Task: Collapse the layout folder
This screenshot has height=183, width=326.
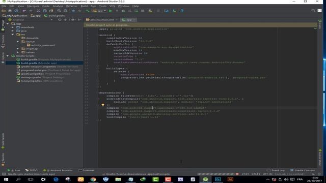Action: pos(18,42)
